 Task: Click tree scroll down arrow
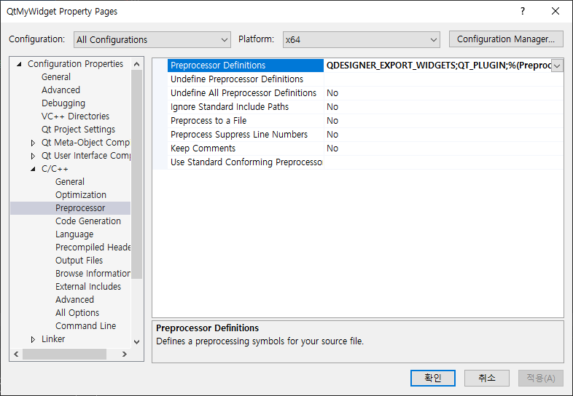point(136,342)
